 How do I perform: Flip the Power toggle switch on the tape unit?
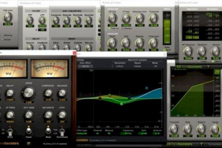tap(29, 131)
